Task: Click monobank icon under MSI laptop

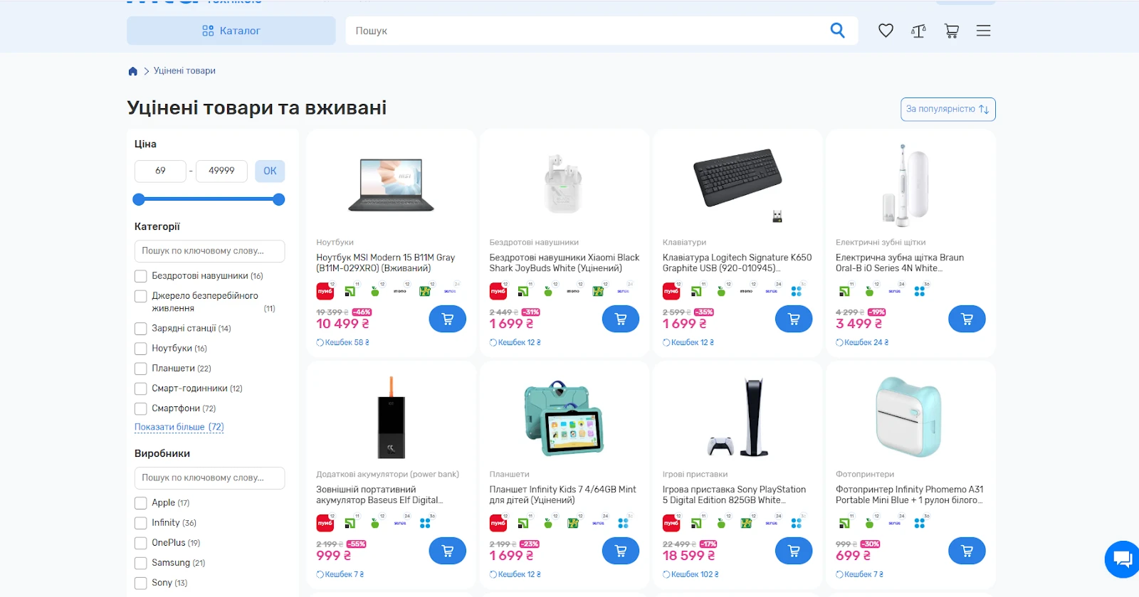Action: click(x=400, y=291)
